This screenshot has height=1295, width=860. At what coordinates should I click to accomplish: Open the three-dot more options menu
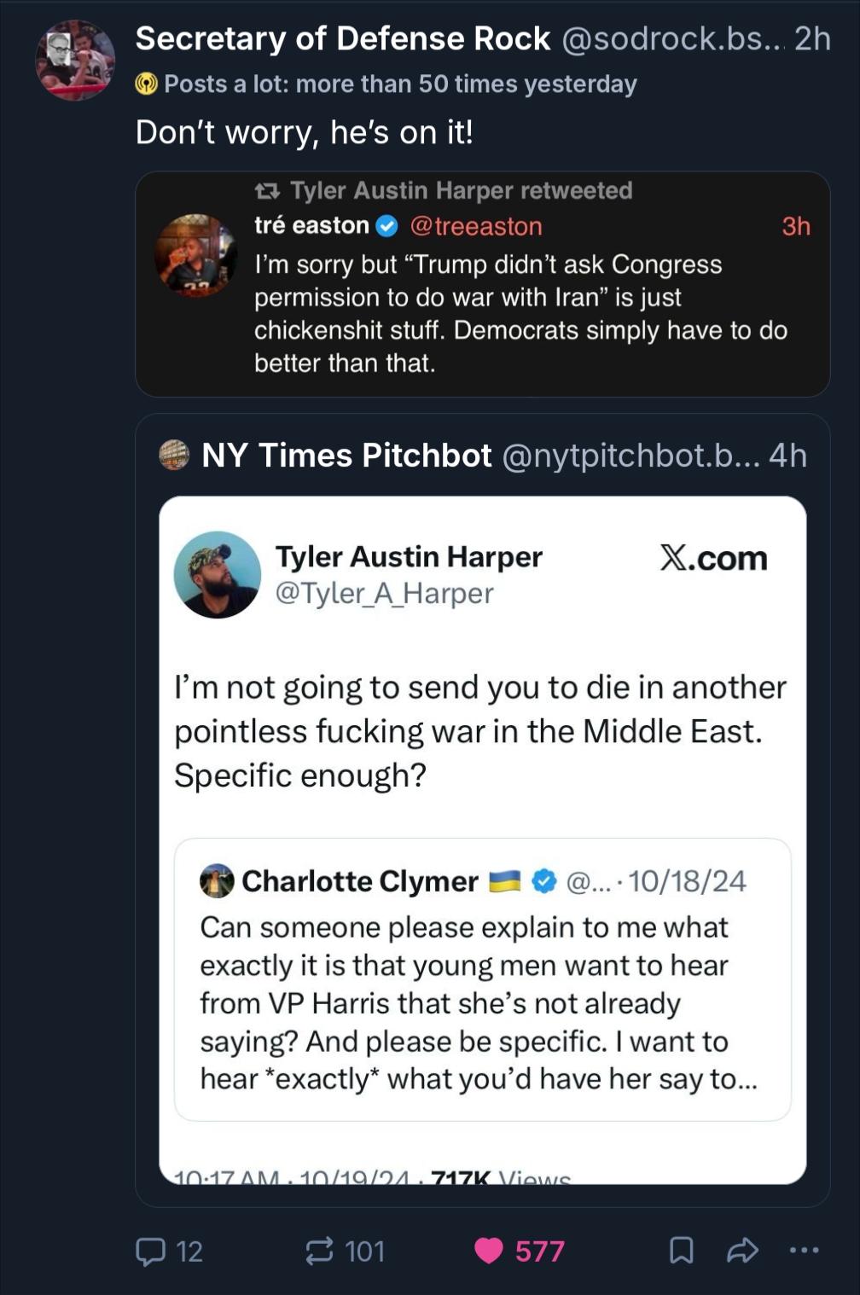(804, 1251)
